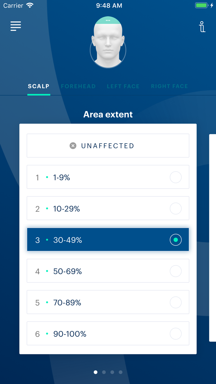This screenshot has width=216, height=384.
Task: Tap the last page indicator dot
Action: 121,372
